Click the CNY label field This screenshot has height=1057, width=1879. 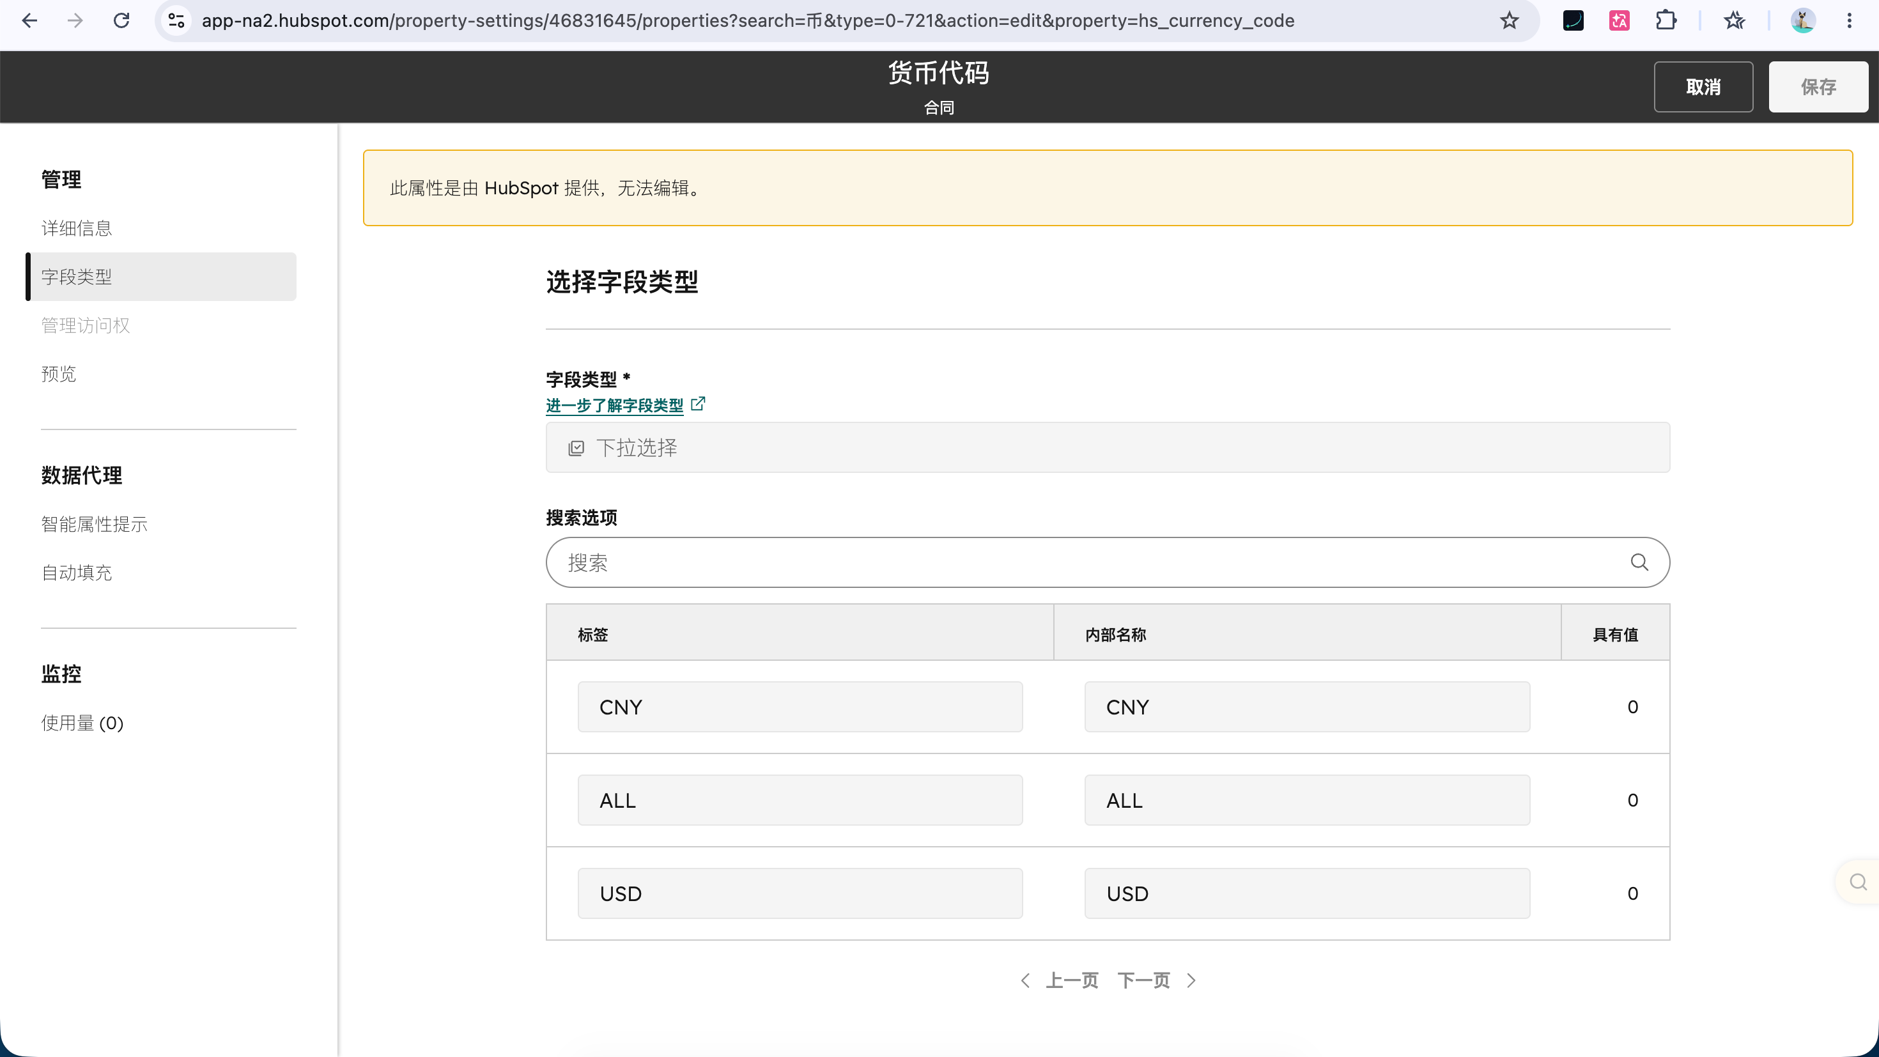click(x=800, y=707)
